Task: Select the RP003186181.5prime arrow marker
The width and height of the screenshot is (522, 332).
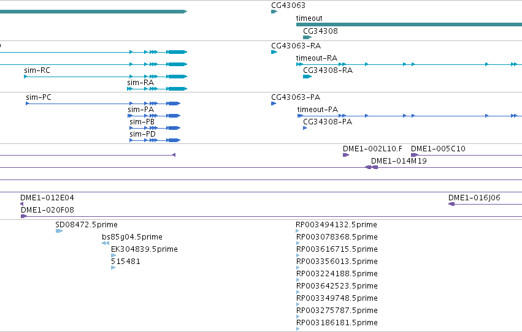Action: (x=297, y=329)
